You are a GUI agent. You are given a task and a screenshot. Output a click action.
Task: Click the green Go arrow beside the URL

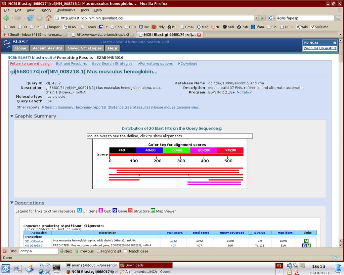(262, 18)
